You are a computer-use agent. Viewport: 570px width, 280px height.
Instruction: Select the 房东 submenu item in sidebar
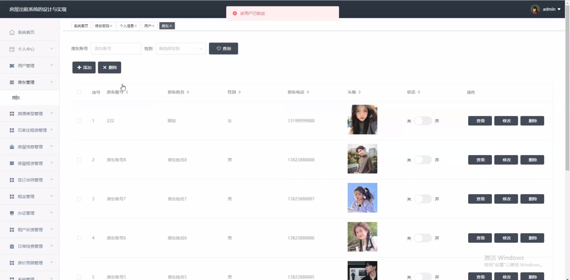coord(16,98)
